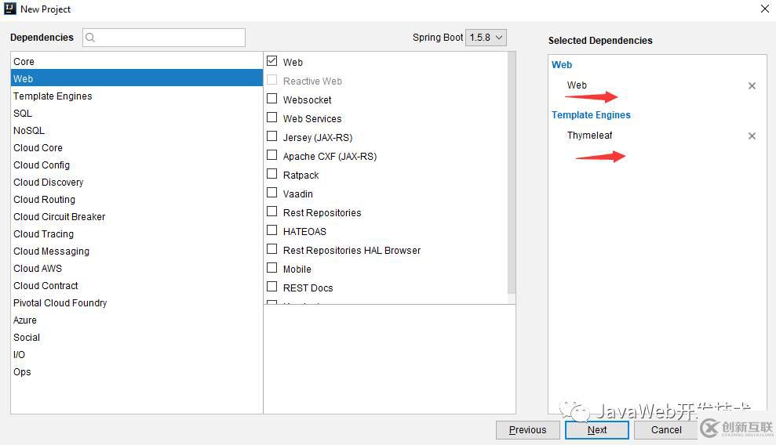The image size is (776, 445).
Task: Enable Rest Repositories checkbox
Action: pyautogui.click(x=271, y=212)
